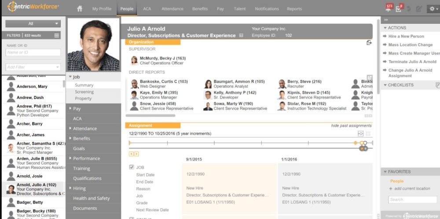
Task: Open the task checklist icon with badge
Action: tap(399, 9)
